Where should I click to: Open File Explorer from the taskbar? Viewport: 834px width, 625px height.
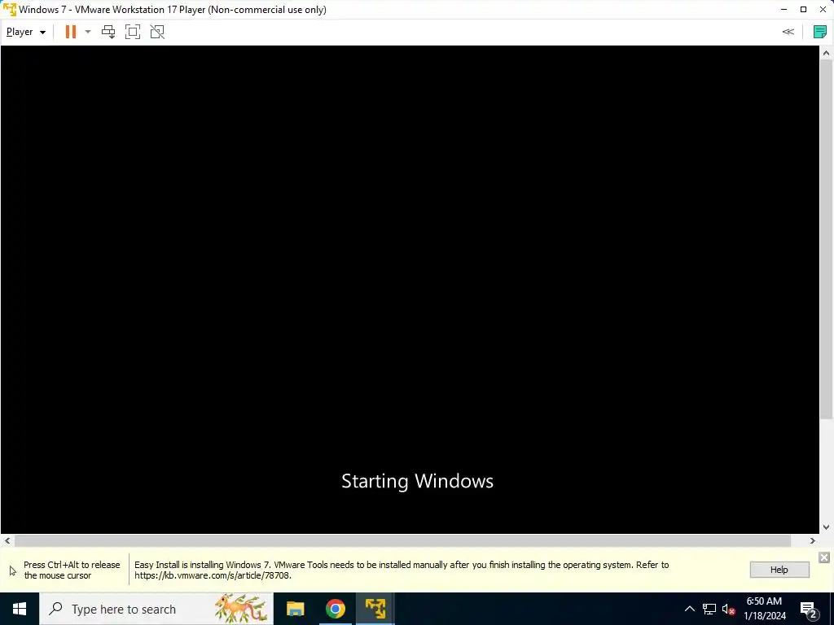point(295,609)
